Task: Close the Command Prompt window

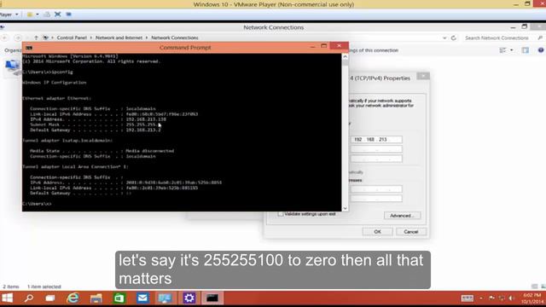Action: tap(340, 45)
